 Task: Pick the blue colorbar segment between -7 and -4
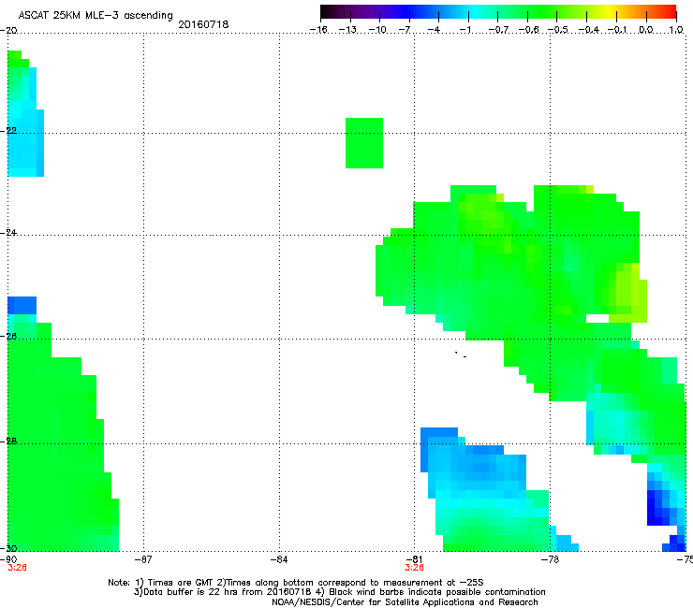click(x=424, y=12)
